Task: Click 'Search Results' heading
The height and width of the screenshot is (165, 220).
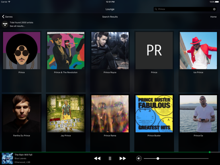Action: click(110, 17)
